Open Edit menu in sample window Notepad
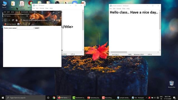 coord(114,9)
